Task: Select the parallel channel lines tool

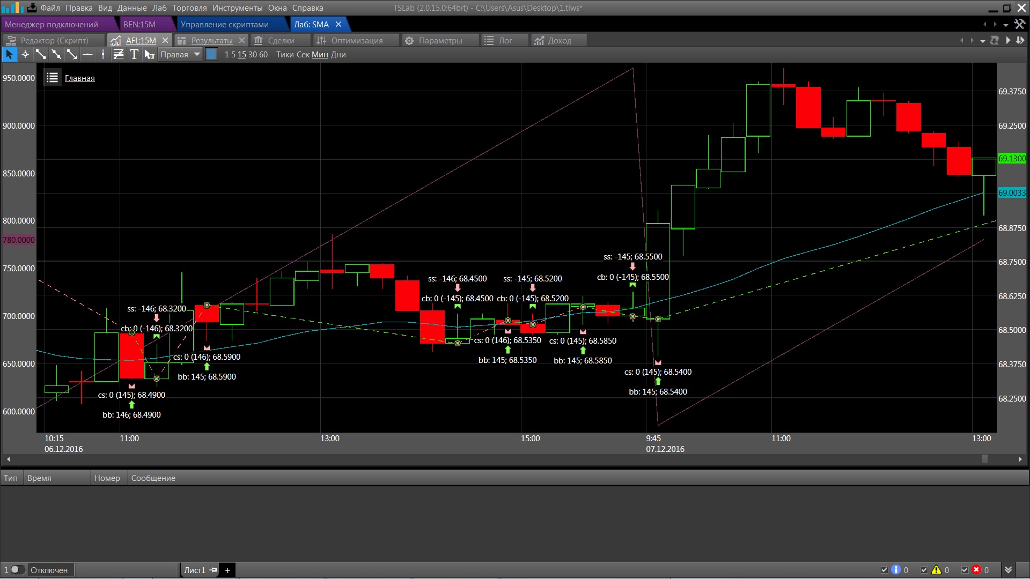Action: point(119,54)
